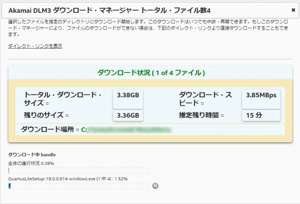This screenshot has width=300, height=204.
Task: Select the 3.36GB remaining size value
Action: click(128, 116)
